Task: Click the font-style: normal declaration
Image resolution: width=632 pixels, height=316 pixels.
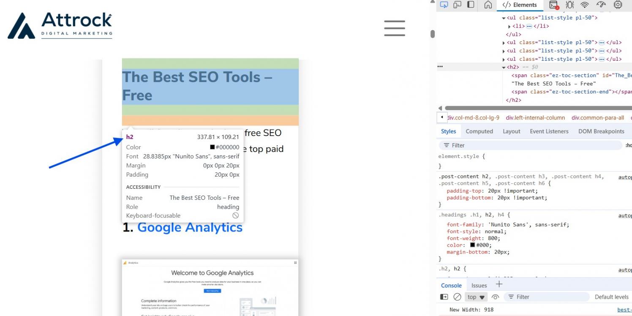Action: point(477,232)
